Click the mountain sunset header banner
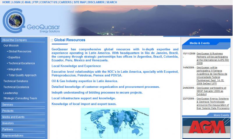The width and height of the screenshot is (233, 139). 151,20
